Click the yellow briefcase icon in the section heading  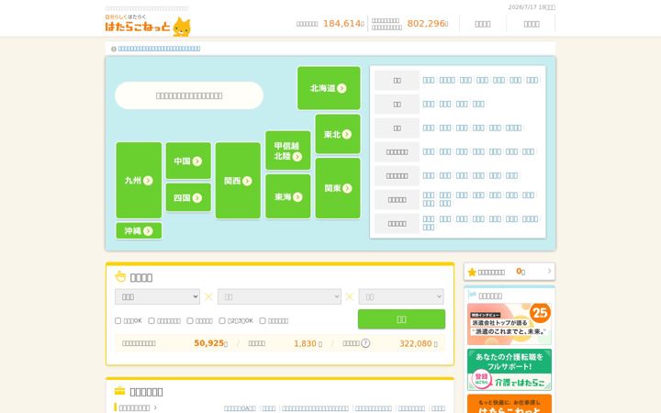coord(119,391)
